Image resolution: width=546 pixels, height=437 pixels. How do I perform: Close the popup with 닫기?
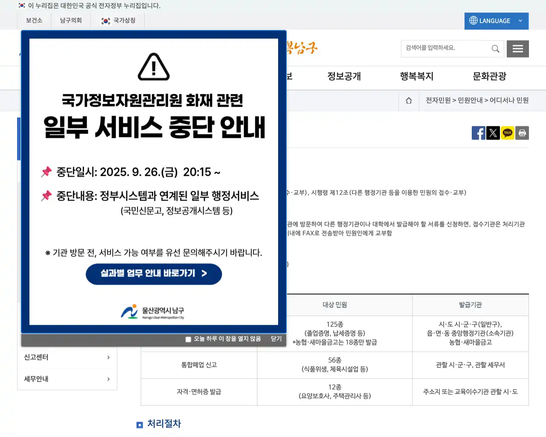pos(276,339)
